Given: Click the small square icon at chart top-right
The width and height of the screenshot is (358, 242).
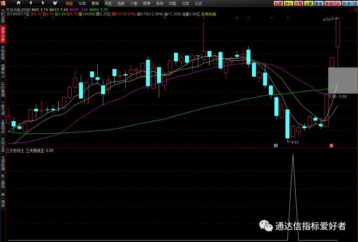Looking at the screenshot, I should tap(355, 10).
